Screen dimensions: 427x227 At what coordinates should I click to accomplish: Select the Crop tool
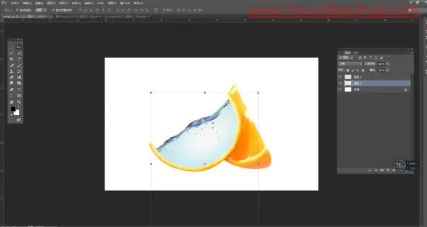12,59
